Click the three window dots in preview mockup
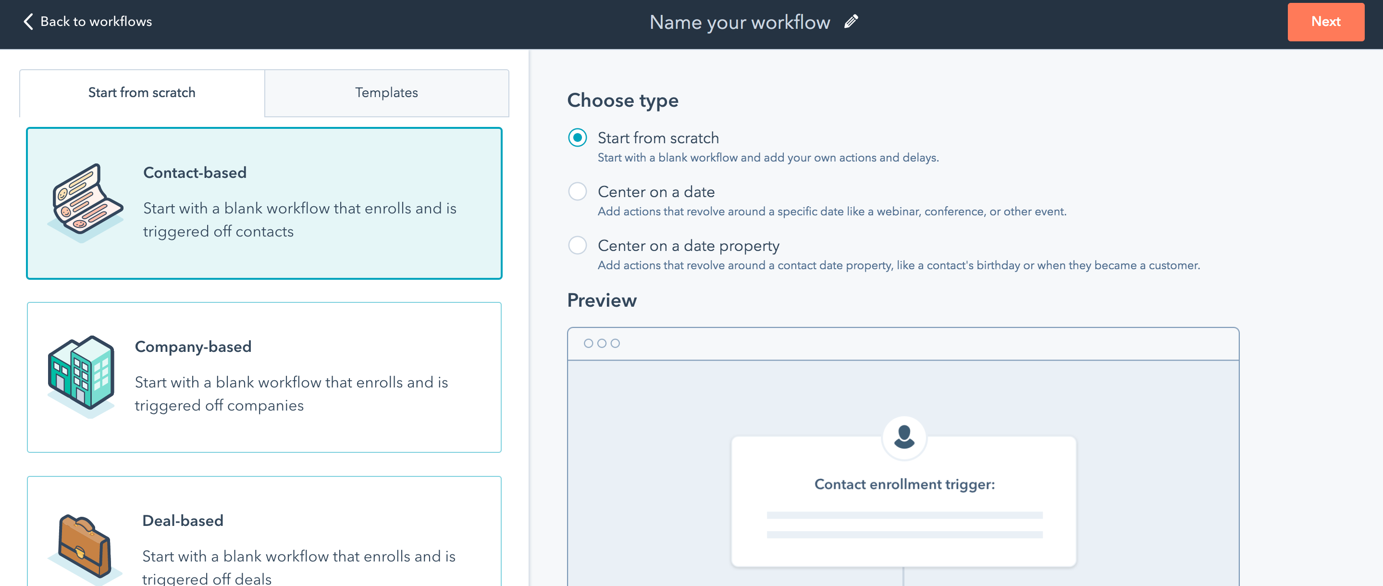The image size is (1383, 586). [601, 343]
